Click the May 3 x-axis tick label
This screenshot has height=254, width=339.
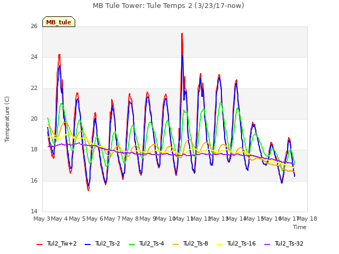pyautogui.click(x=42, y=219)
